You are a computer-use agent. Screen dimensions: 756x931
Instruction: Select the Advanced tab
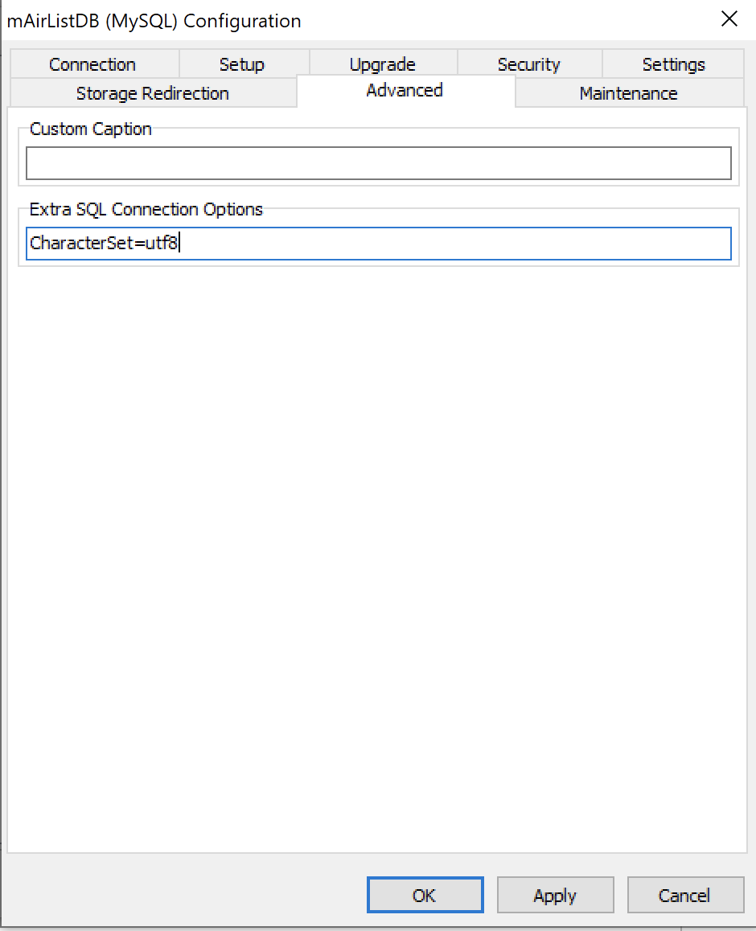pyautogui.click(x=405, y=91)
